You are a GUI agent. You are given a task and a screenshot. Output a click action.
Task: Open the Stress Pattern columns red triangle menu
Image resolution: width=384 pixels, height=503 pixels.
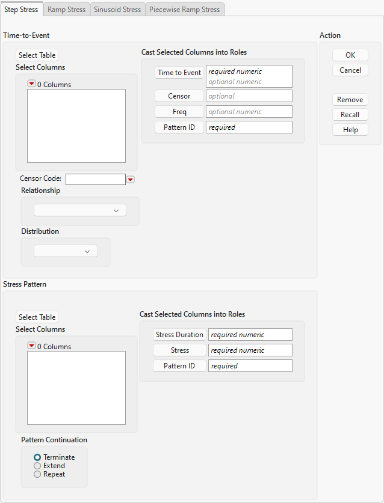coord(32,346)
